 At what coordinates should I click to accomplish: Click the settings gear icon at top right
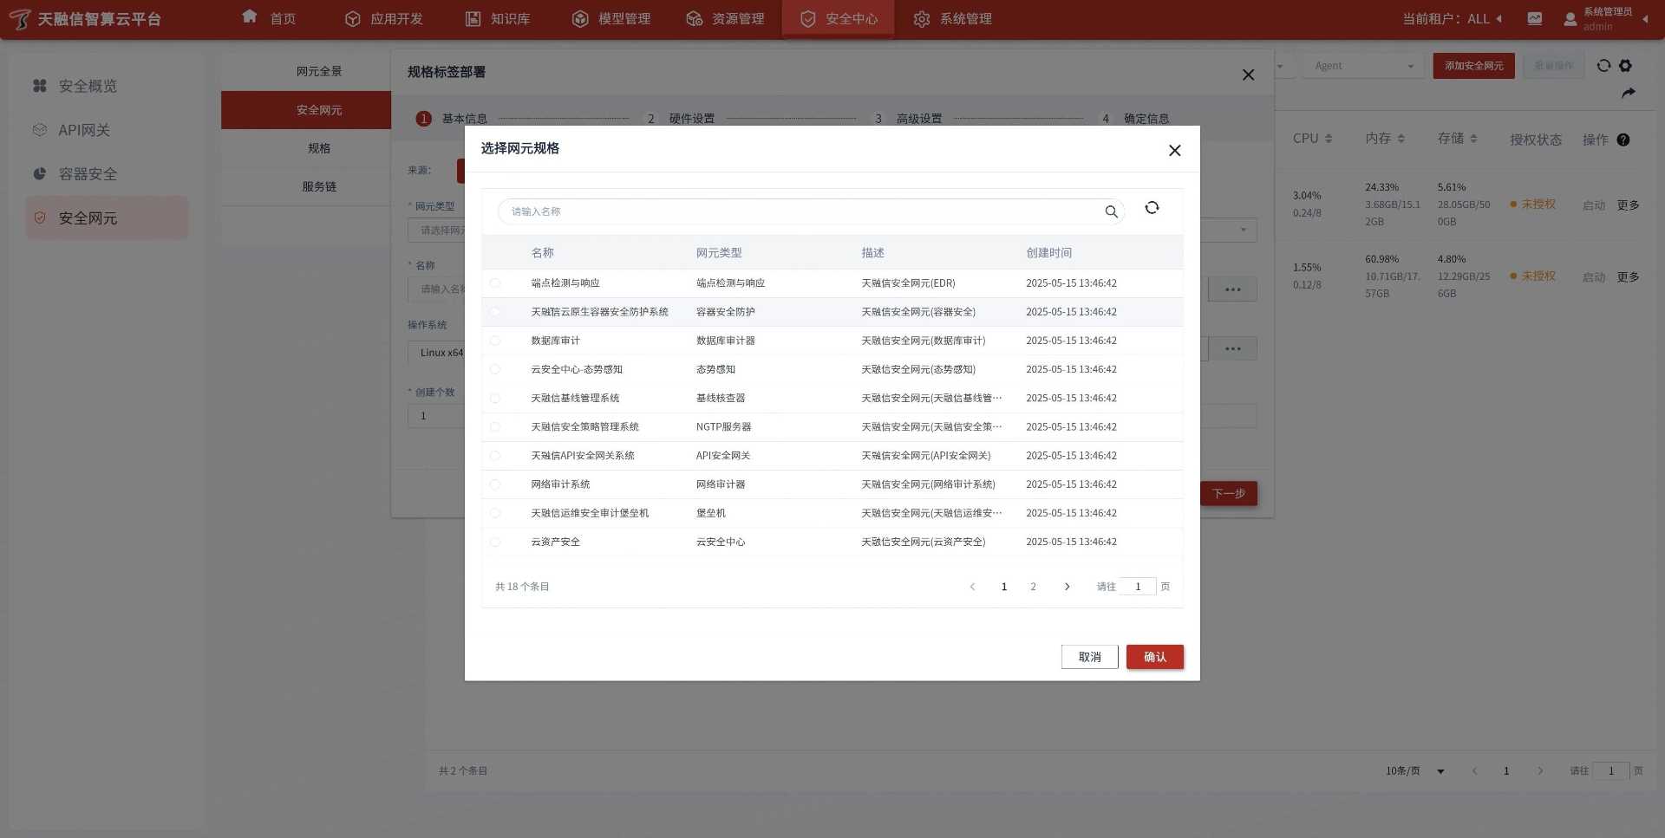click(x=1625, y=66)
